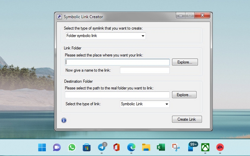Click the 'Select the type of link:' label

click(83, 104)
